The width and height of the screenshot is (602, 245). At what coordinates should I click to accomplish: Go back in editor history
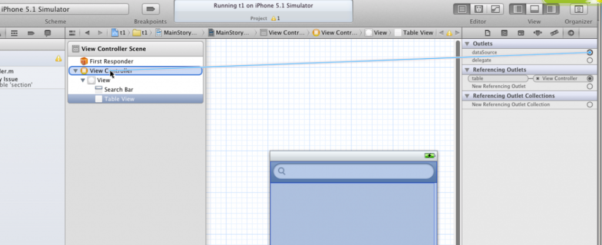click(87, 33)
